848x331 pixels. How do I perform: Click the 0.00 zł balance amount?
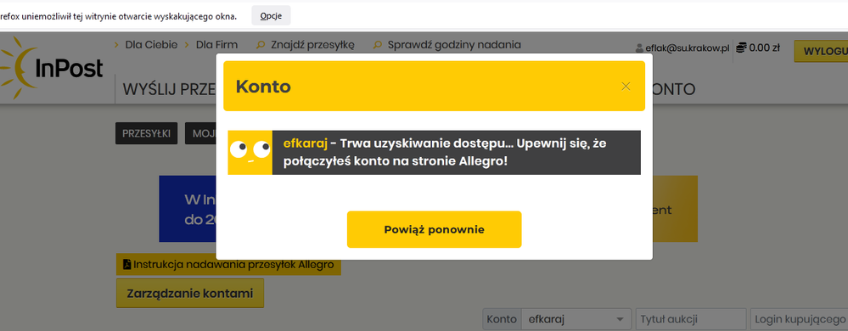click(x=765, y=48)
